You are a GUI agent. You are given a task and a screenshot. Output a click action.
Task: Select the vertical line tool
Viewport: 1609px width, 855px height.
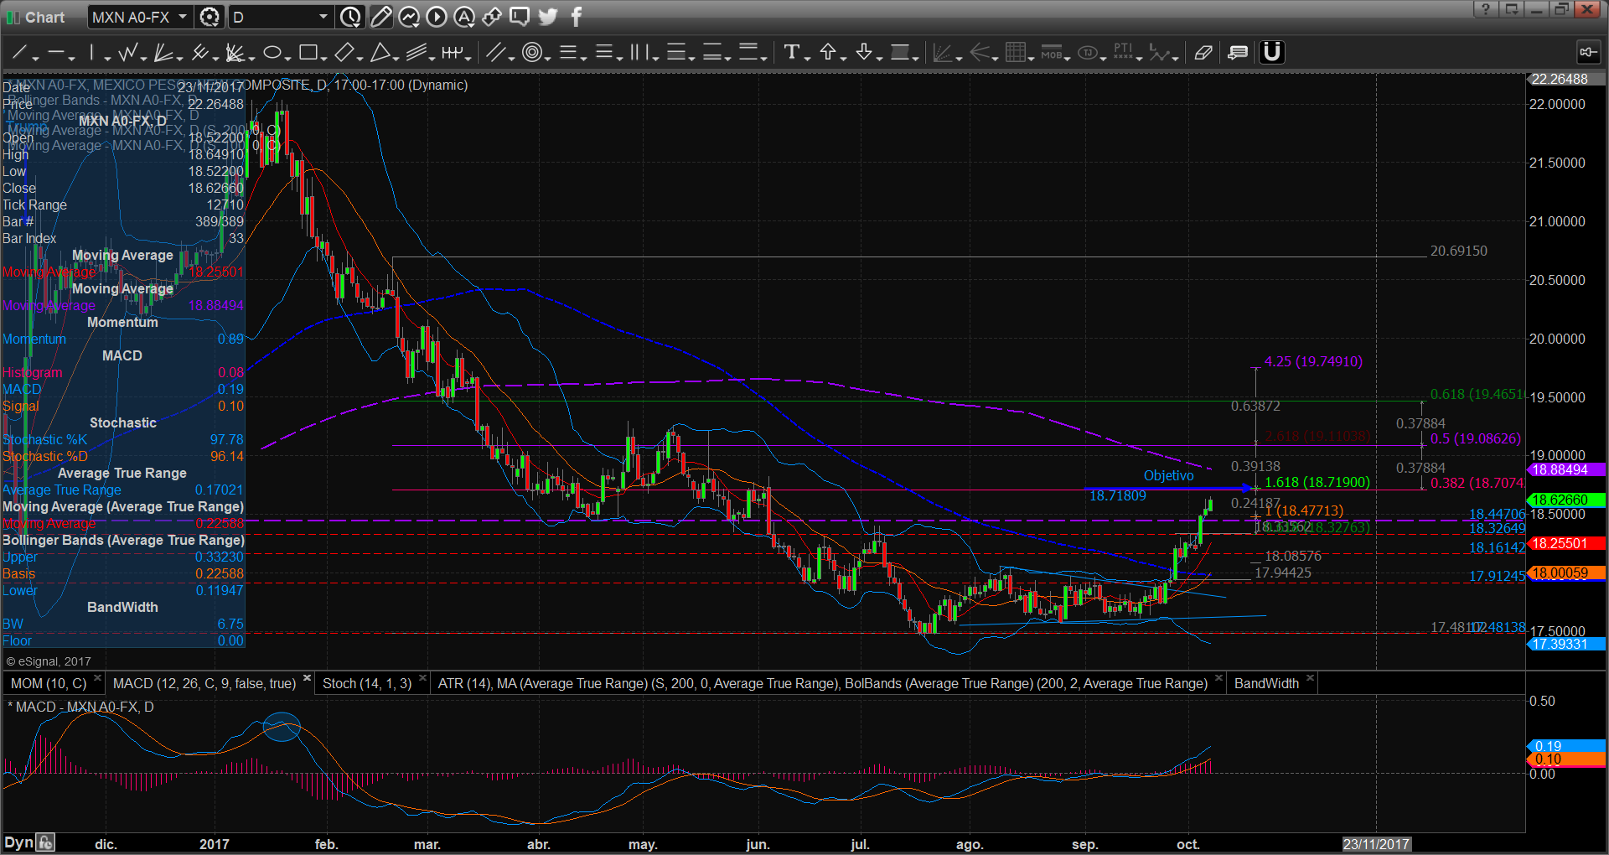[91, 53]
